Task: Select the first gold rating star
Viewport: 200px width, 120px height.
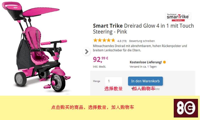Action: 95,40
